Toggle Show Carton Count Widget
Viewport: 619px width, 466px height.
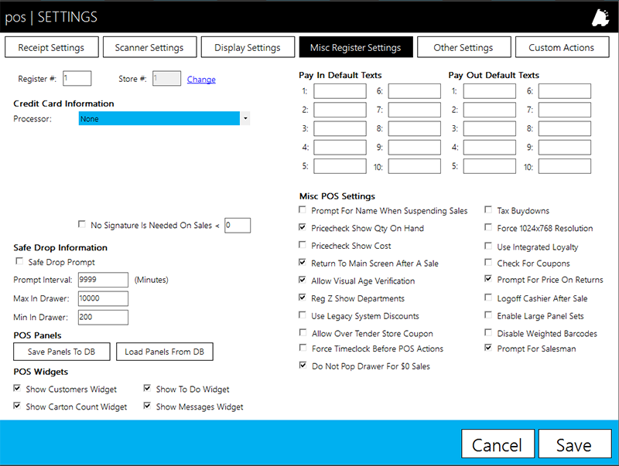point(17,406)
